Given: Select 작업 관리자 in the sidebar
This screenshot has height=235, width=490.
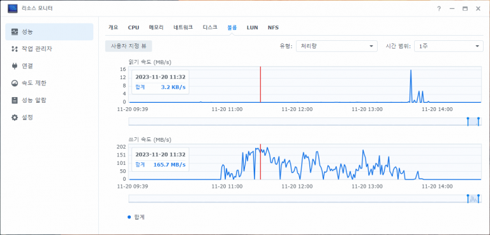Looking at the screenshot, I should click(49, 49).
